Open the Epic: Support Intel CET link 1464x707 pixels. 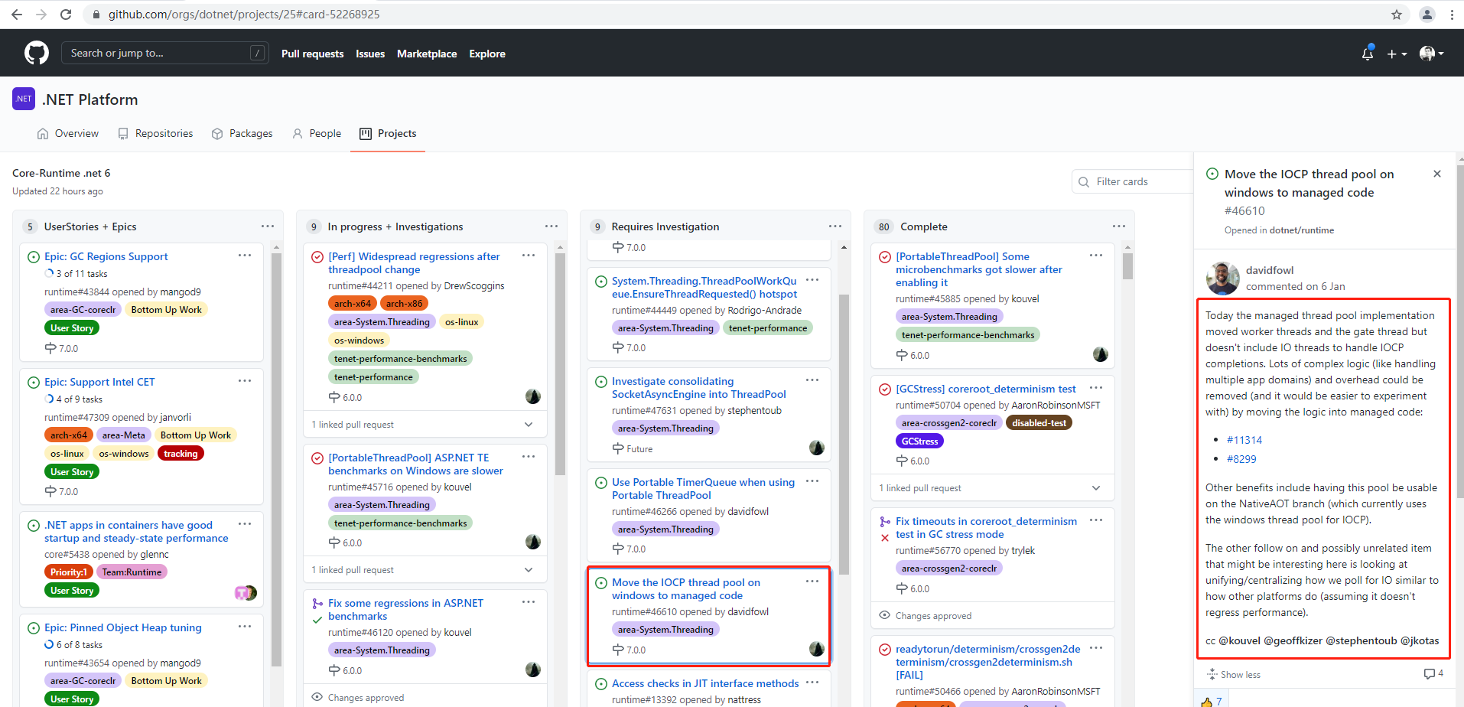point(99,382)
